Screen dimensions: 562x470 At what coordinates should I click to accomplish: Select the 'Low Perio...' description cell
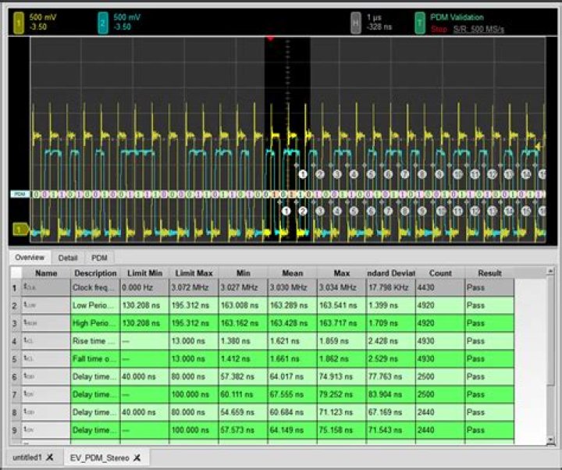click(95, 305)
